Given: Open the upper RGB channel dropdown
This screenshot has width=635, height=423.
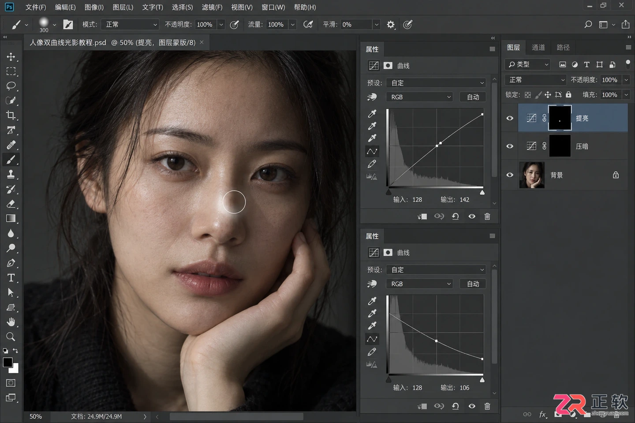Looking at the screenshot, I should [x=420, y=97].
